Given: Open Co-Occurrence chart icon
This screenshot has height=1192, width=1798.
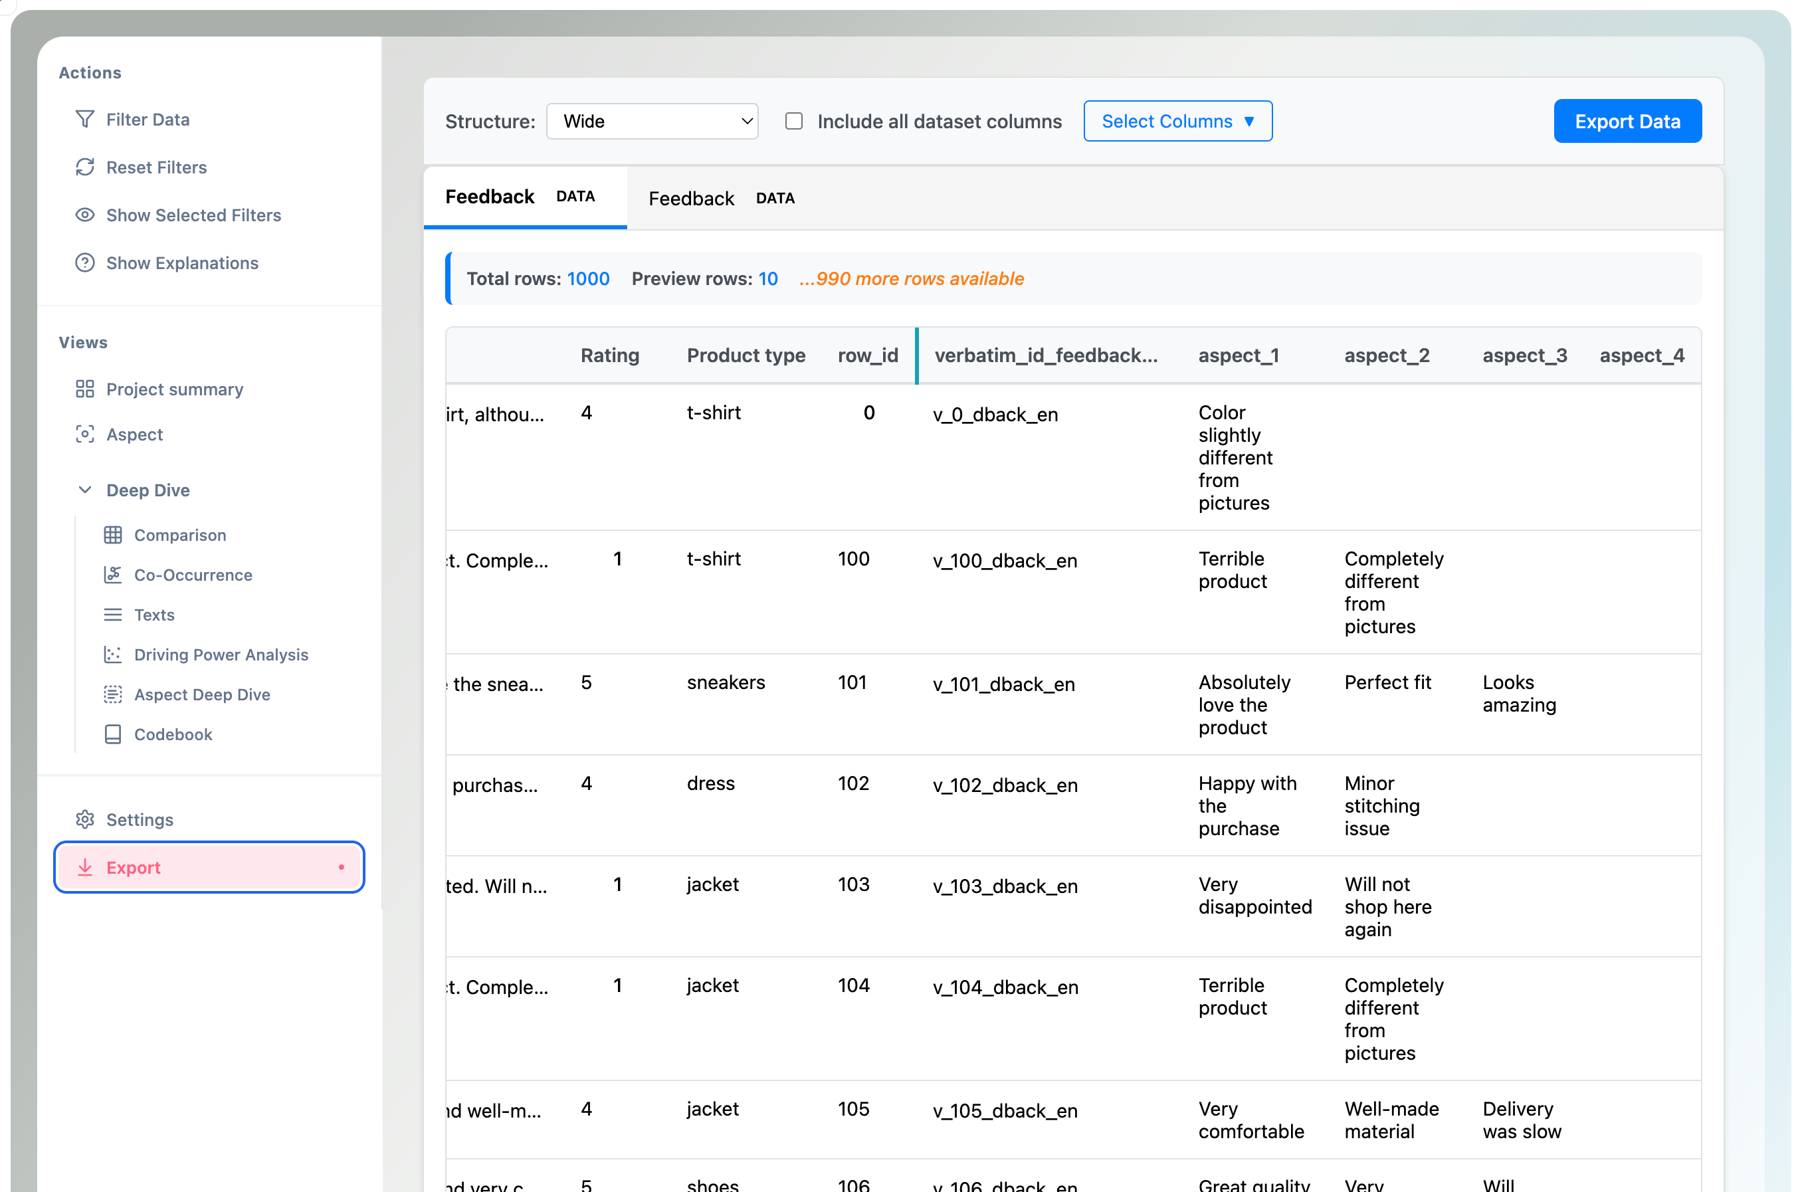Looking at the screenshot, I should coord(112,575).
